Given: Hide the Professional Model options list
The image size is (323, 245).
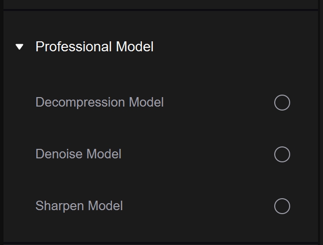Looking at the screenshot, I should 19,47.
